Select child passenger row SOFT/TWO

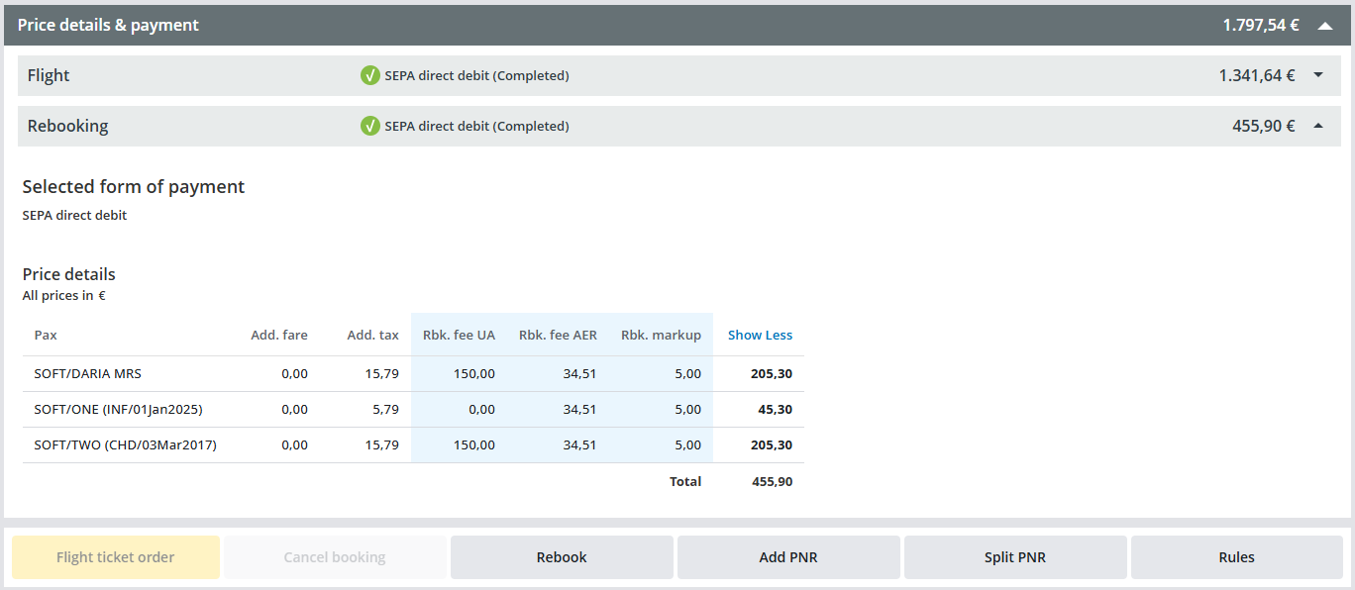[125, 444]
